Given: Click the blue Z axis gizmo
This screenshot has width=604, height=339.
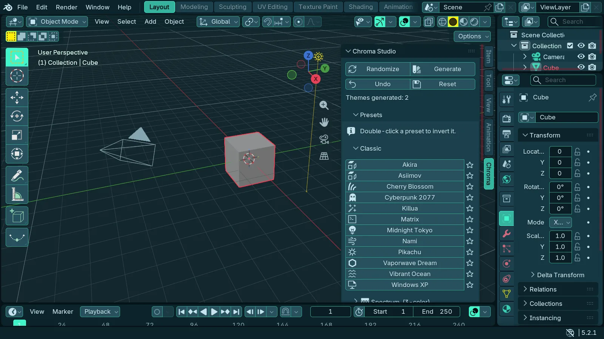Looking at the screenshot, I should click(308, 55).
